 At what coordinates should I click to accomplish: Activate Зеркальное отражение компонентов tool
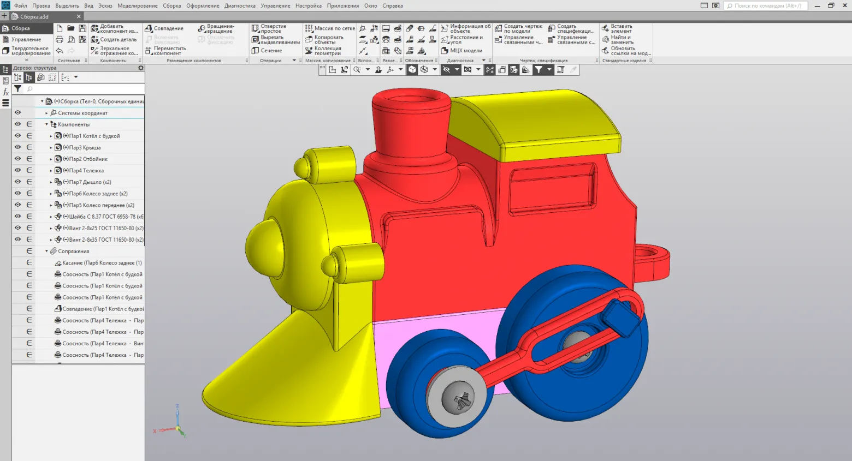(115, 51)
